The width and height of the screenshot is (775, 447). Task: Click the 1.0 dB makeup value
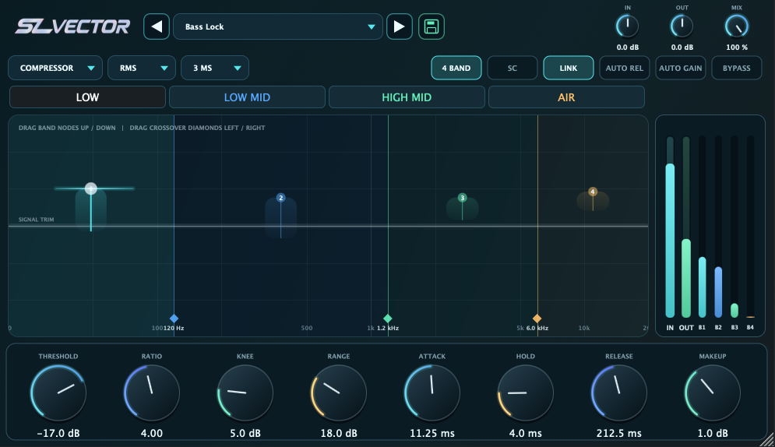point(712,433)
